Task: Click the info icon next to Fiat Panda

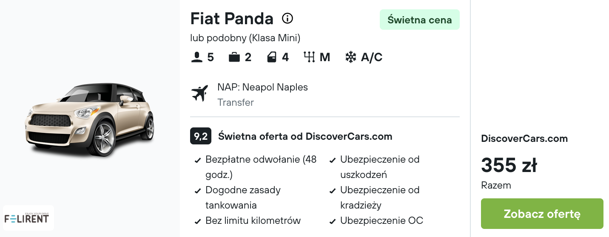Action: click(x=287, y=19)
